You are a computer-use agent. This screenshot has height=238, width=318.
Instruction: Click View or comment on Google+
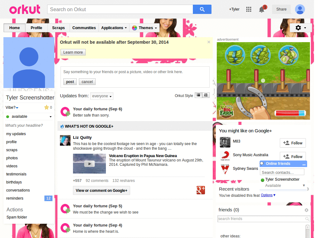click(102, 191)
